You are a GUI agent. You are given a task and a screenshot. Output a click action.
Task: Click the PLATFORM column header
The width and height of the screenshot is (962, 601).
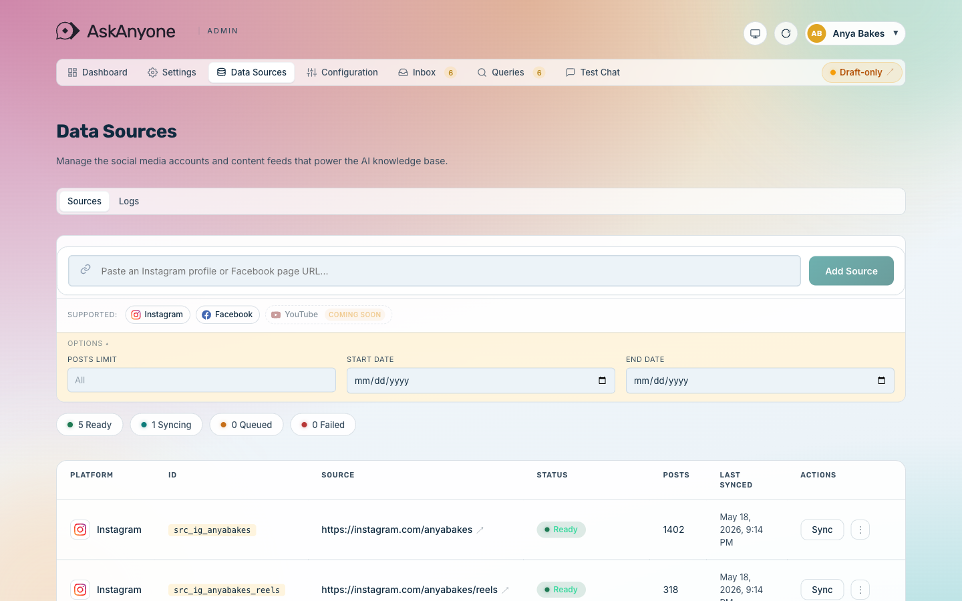[92, 475]
